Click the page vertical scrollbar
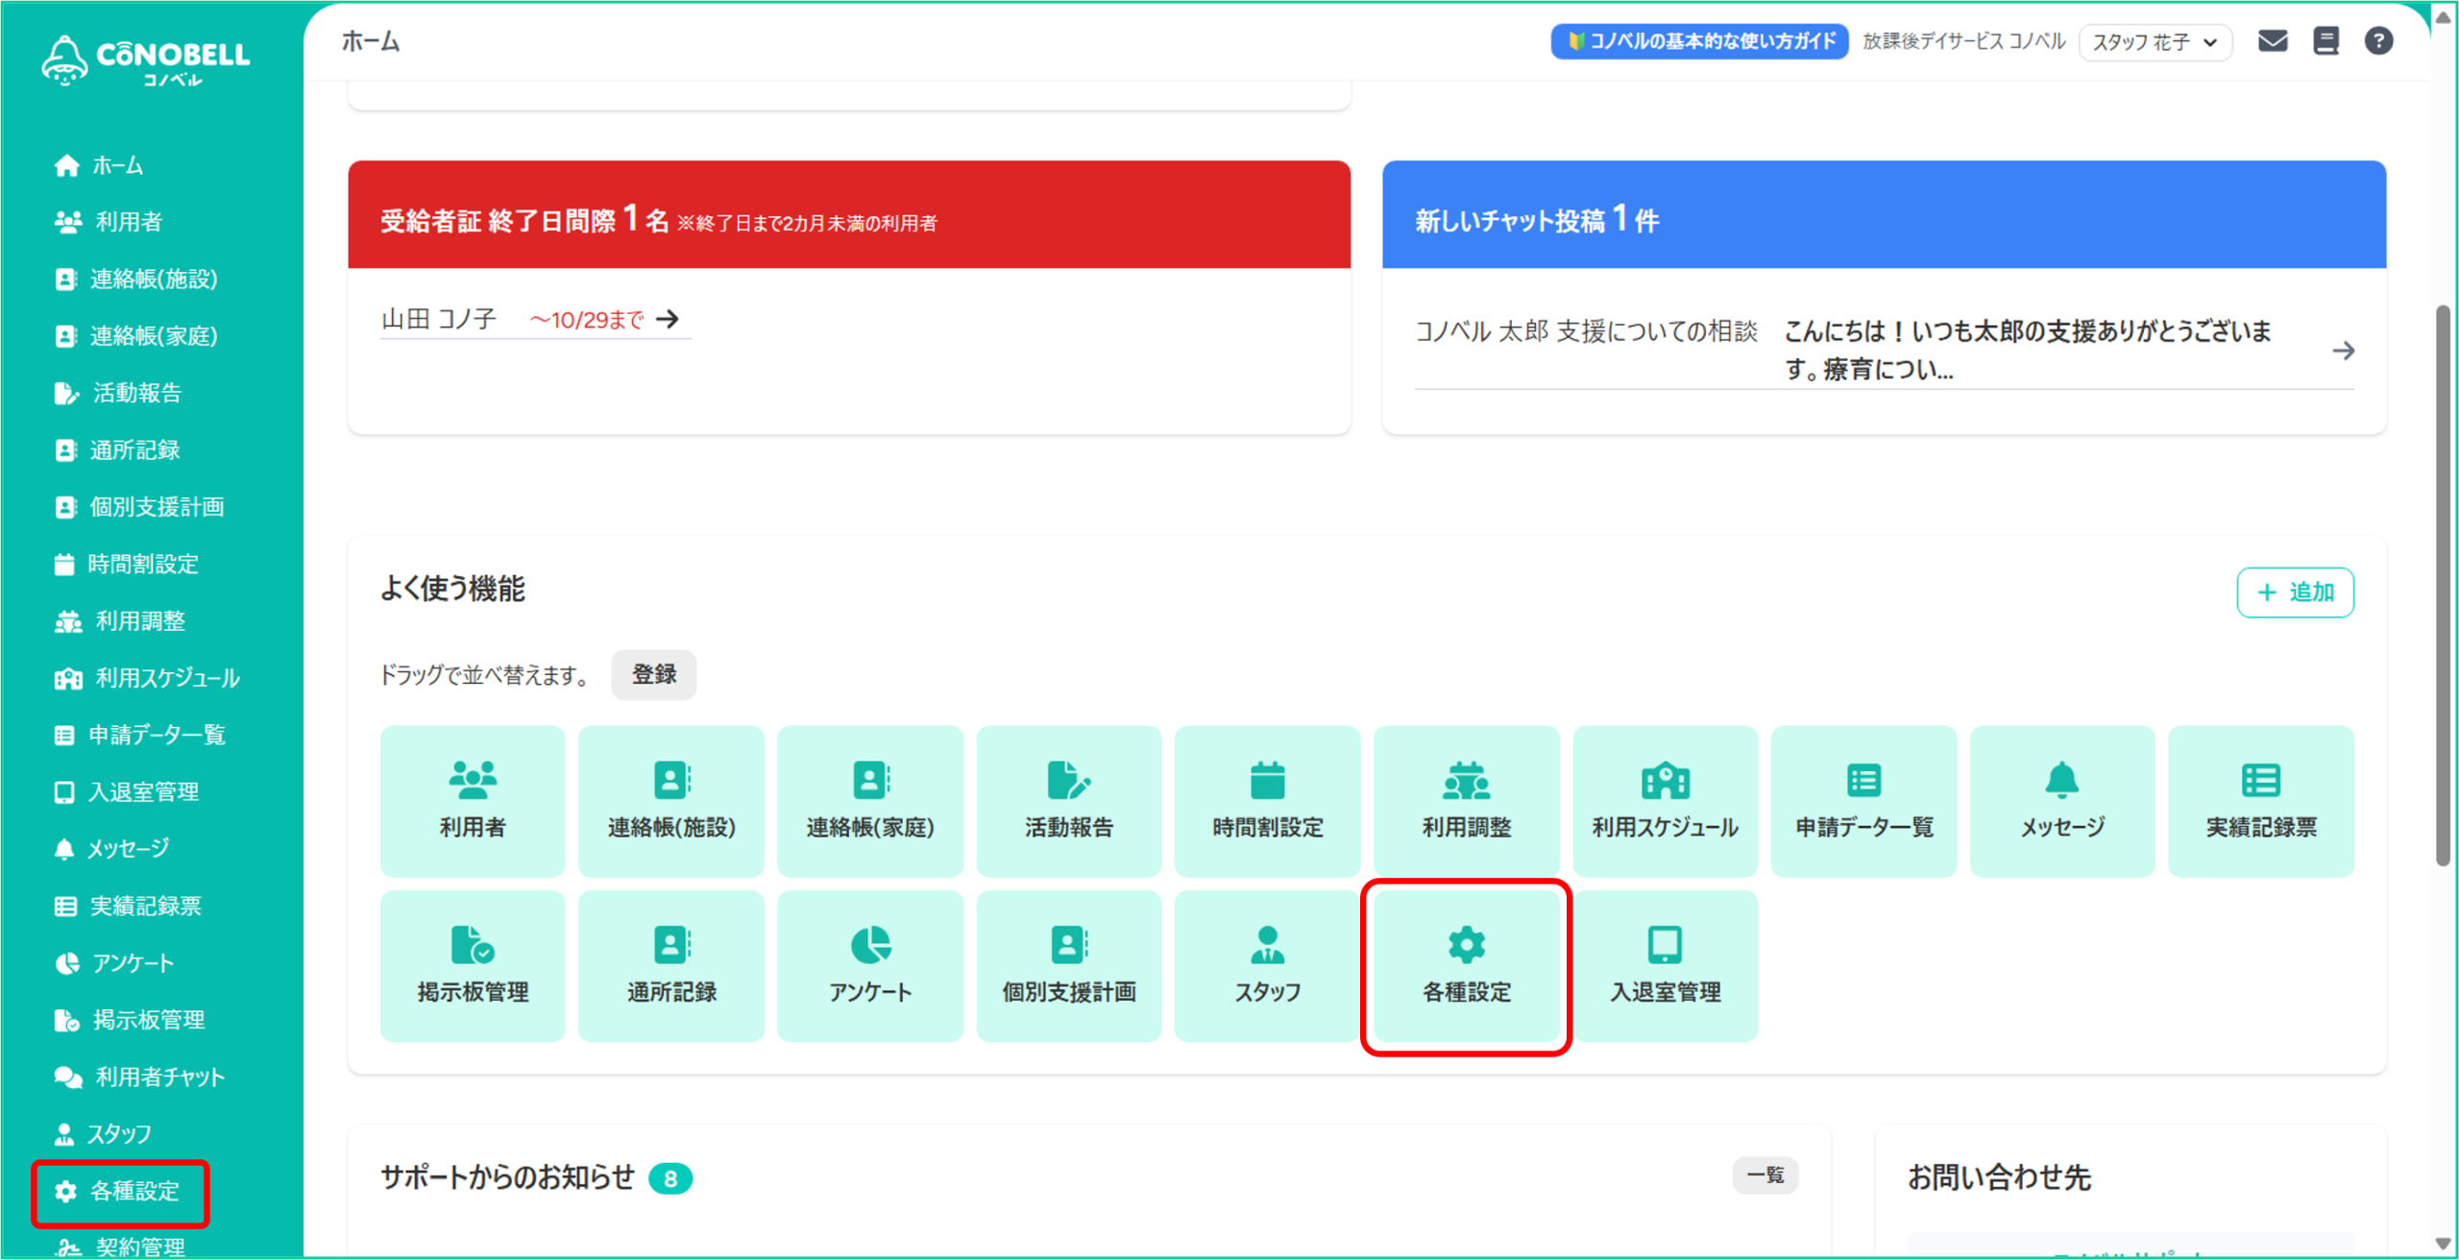This screenshot has width=2459, height=1260. pyautogui.click(x=2443, y=586)
